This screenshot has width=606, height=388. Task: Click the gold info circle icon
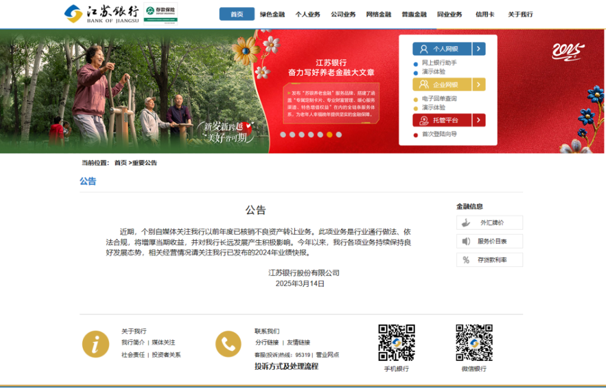tap(95, 344)
